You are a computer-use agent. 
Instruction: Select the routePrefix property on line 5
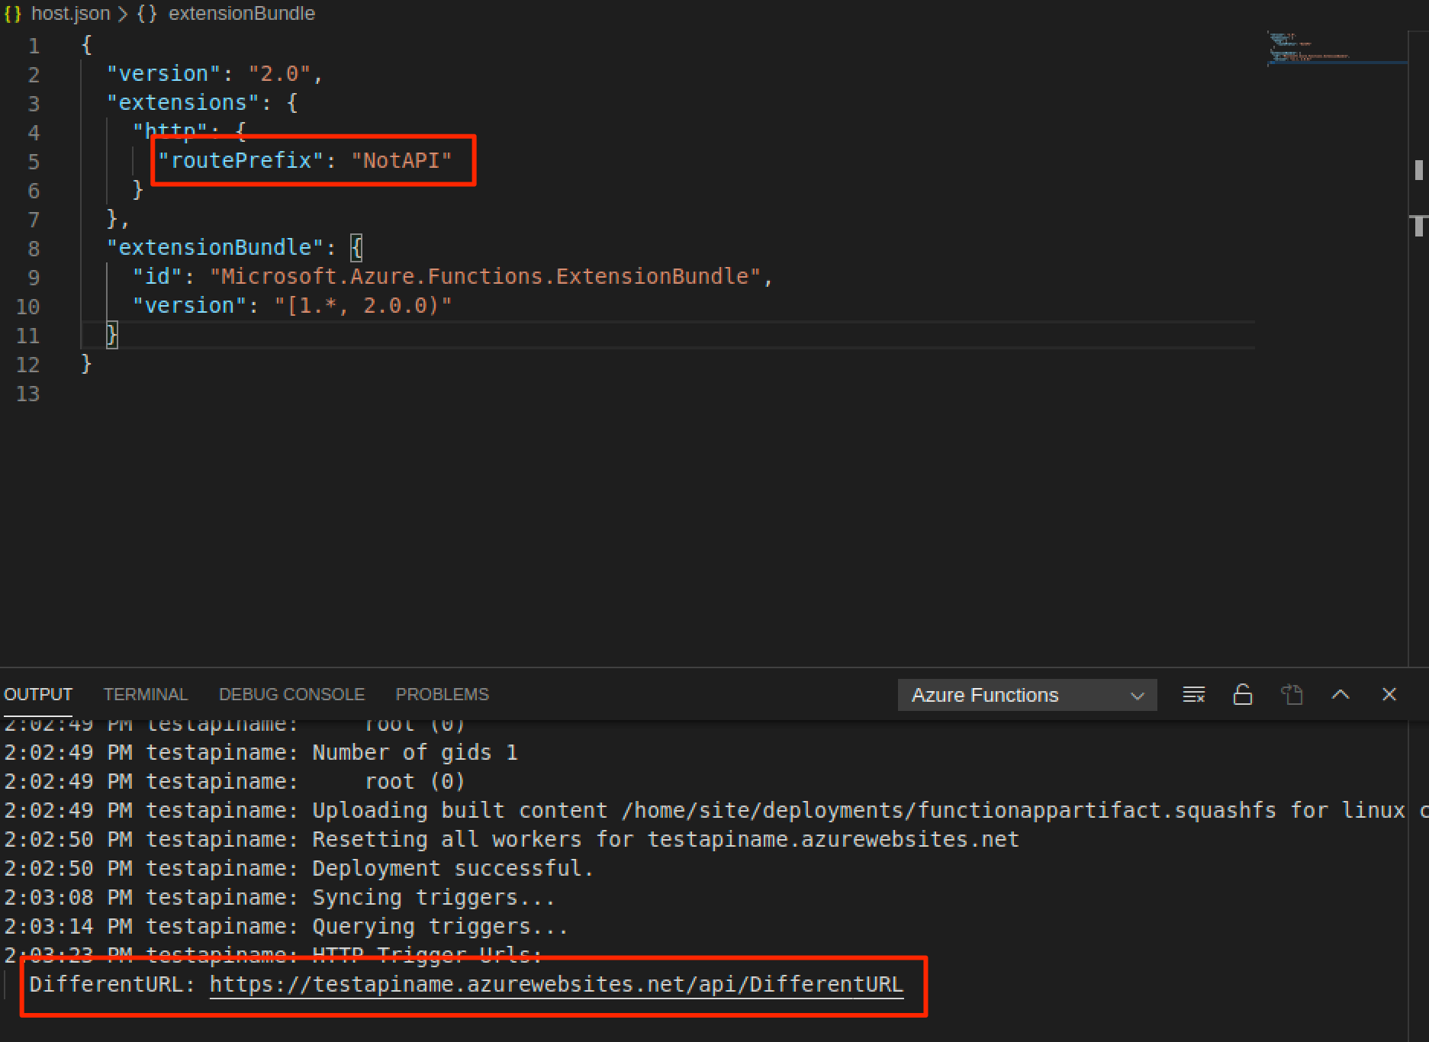click(x=240, y=160)
